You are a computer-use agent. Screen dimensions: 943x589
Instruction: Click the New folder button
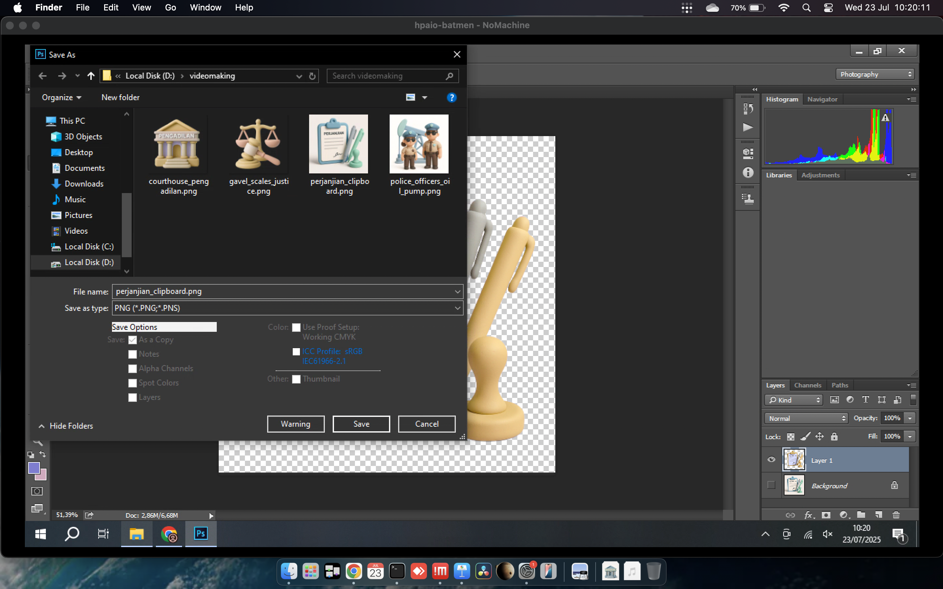point(120,98)
